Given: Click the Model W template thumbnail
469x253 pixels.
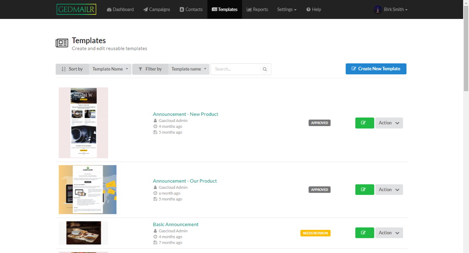Looking at the screenshot, I should (83, 123).
